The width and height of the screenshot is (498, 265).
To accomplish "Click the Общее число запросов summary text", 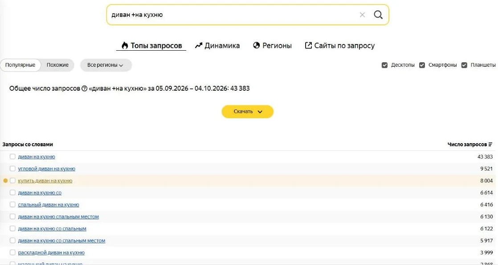I will coord(130,89).
